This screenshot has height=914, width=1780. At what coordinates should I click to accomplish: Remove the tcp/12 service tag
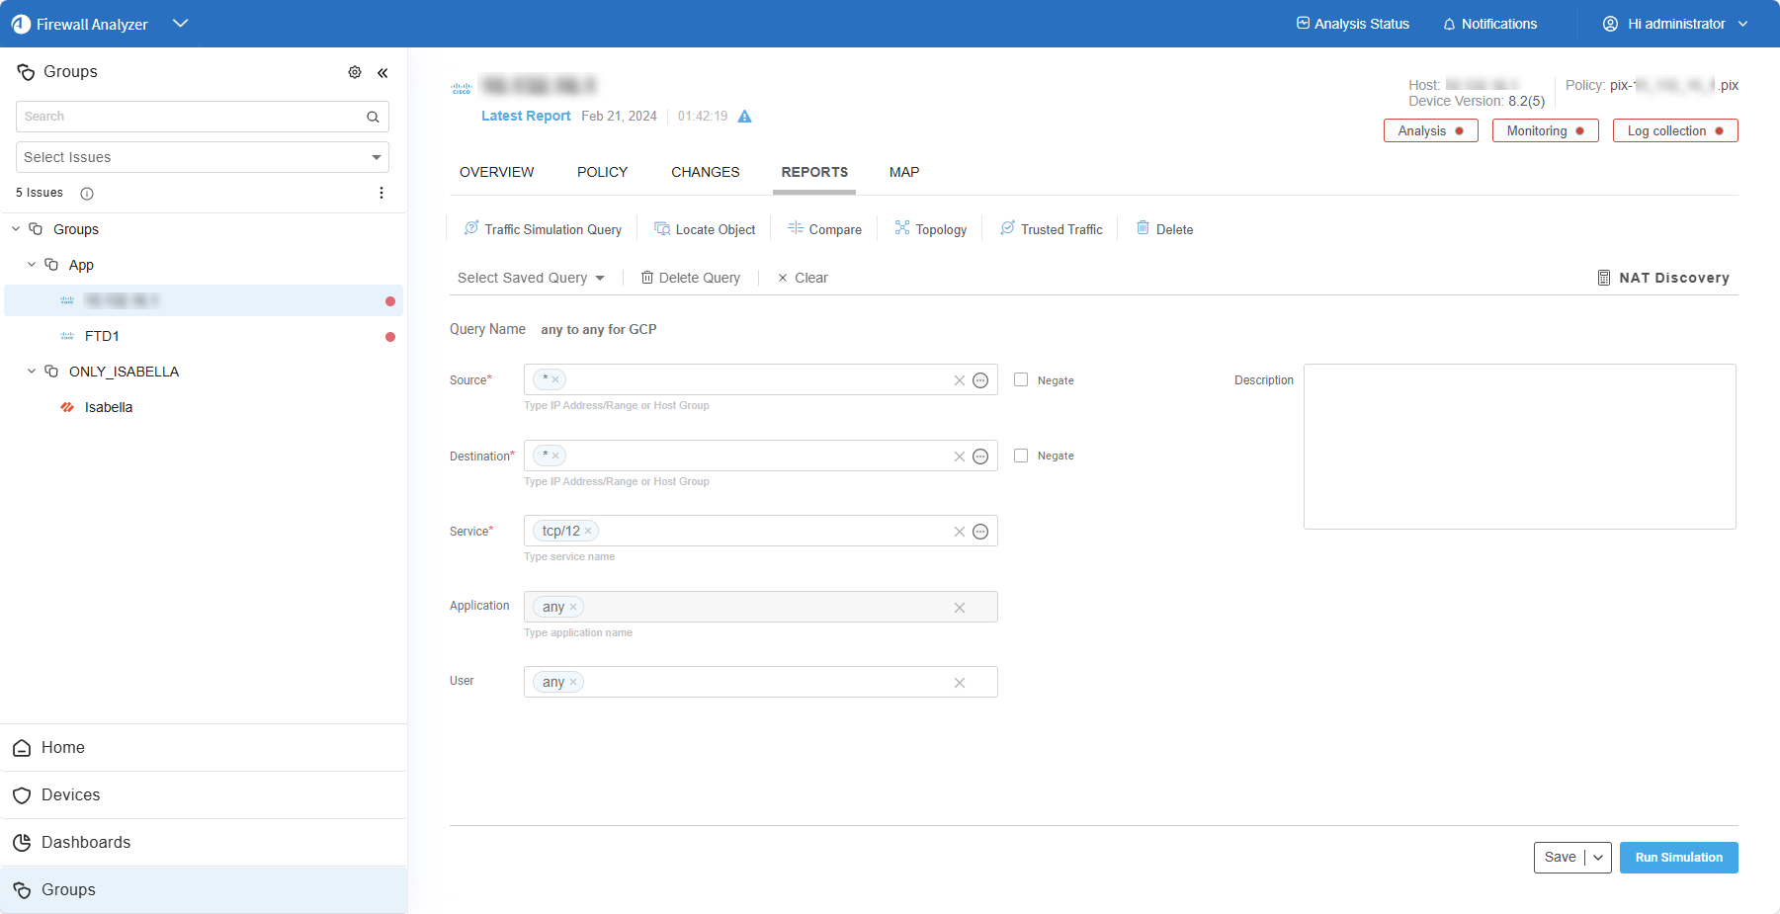[x=588, y=531]
